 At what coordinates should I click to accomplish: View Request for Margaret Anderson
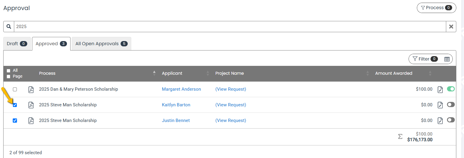(x=231, y=89)
